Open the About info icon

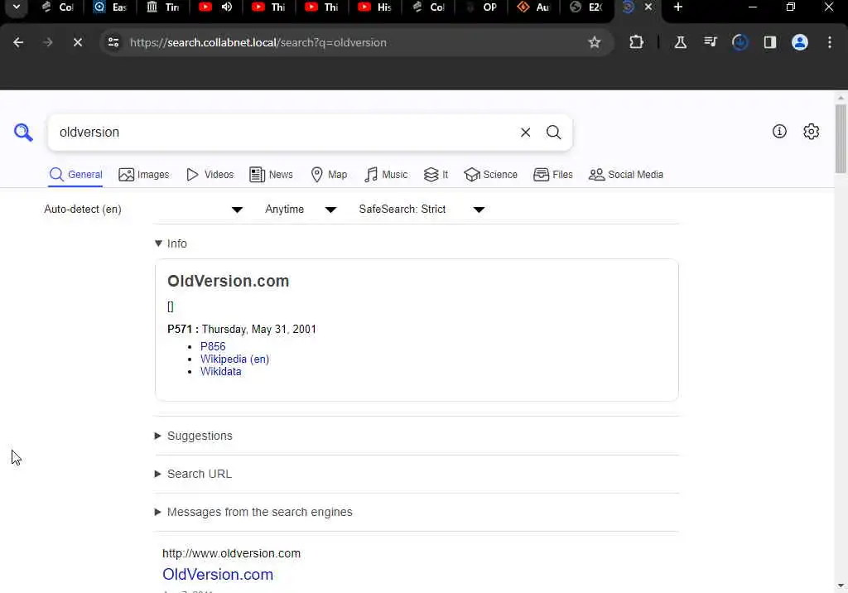tap(779, 132)
